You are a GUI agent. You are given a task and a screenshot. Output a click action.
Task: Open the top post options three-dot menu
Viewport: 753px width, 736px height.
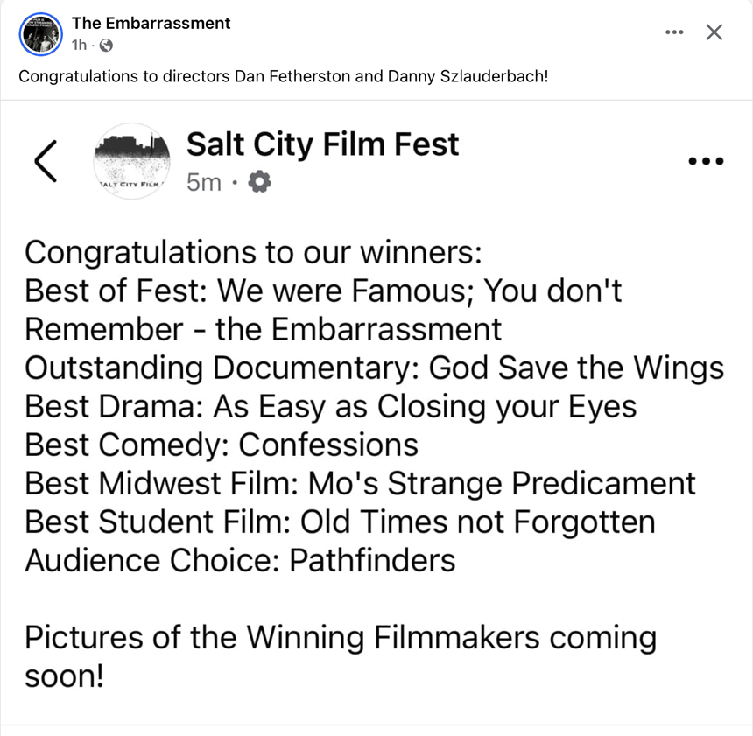(673, 32)
